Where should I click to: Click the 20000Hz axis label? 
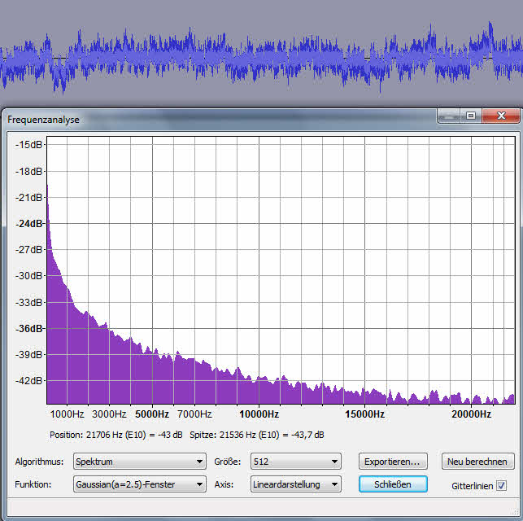pos(471,414)
